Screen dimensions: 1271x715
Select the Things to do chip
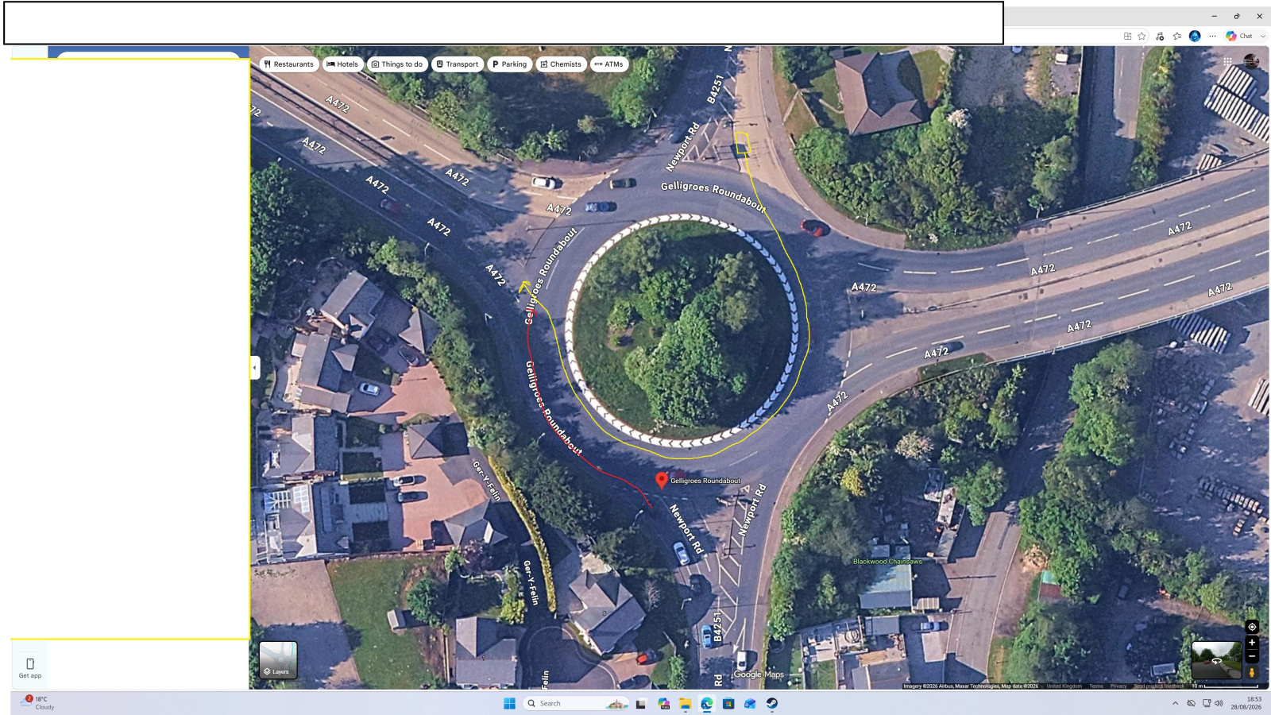pyautogui.click(x=397, y=64)
